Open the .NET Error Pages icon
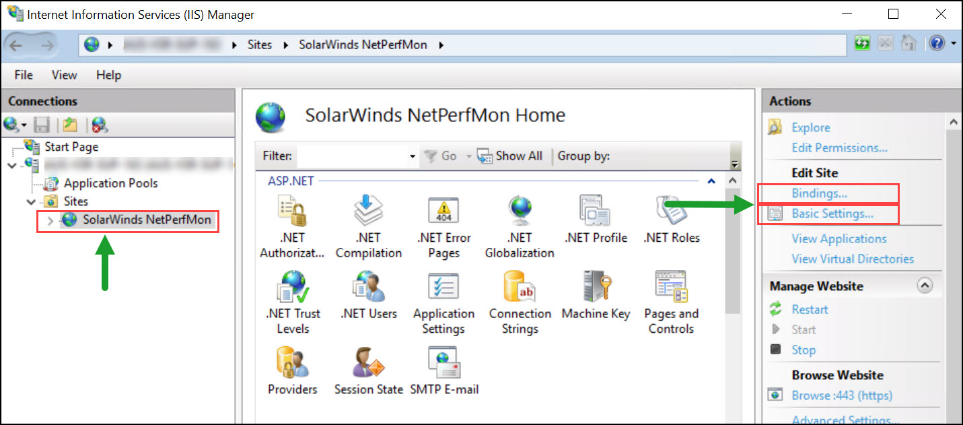This screenshot has height=425, width=963. (443, 211)
